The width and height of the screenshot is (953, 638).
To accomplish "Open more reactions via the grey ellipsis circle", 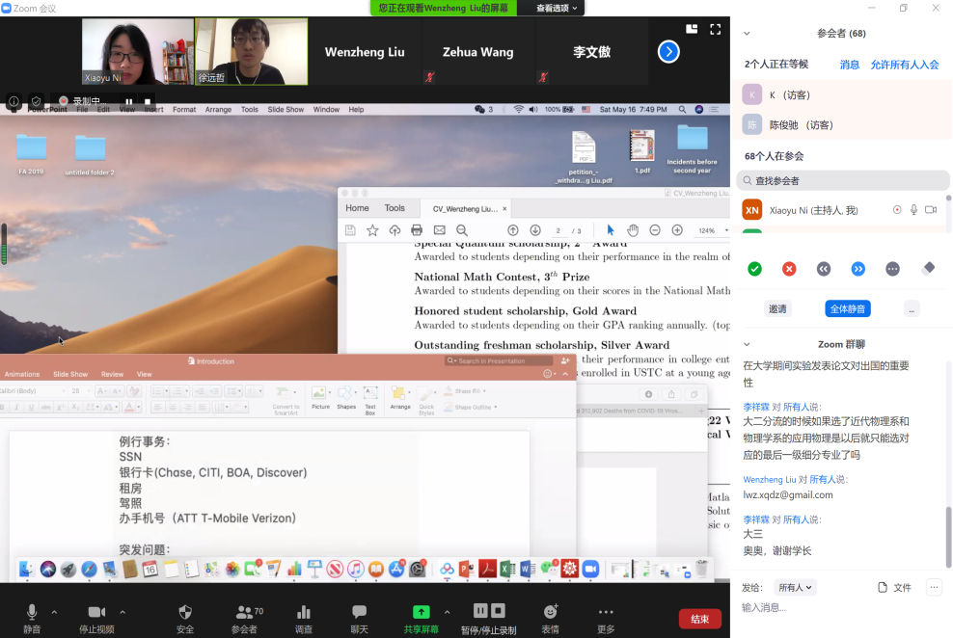I will pos(892,269).
